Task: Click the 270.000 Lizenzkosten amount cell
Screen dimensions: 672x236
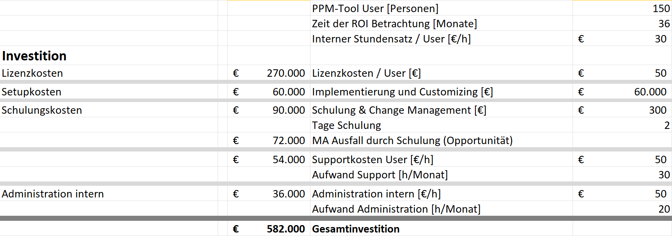Action: 285,73
